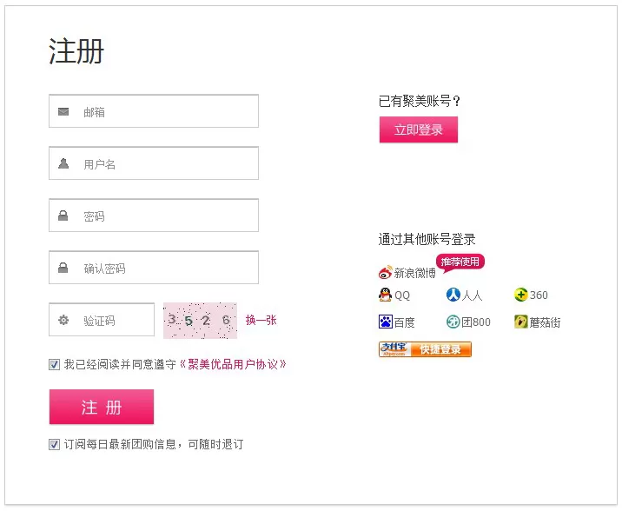Toggle the user agreement checkbox

pos(55,364)
